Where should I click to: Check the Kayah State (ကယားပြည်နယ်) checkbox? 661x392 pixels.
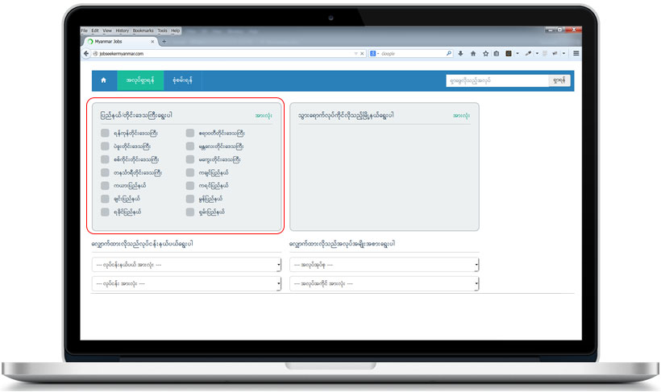[x=105, y=185]
